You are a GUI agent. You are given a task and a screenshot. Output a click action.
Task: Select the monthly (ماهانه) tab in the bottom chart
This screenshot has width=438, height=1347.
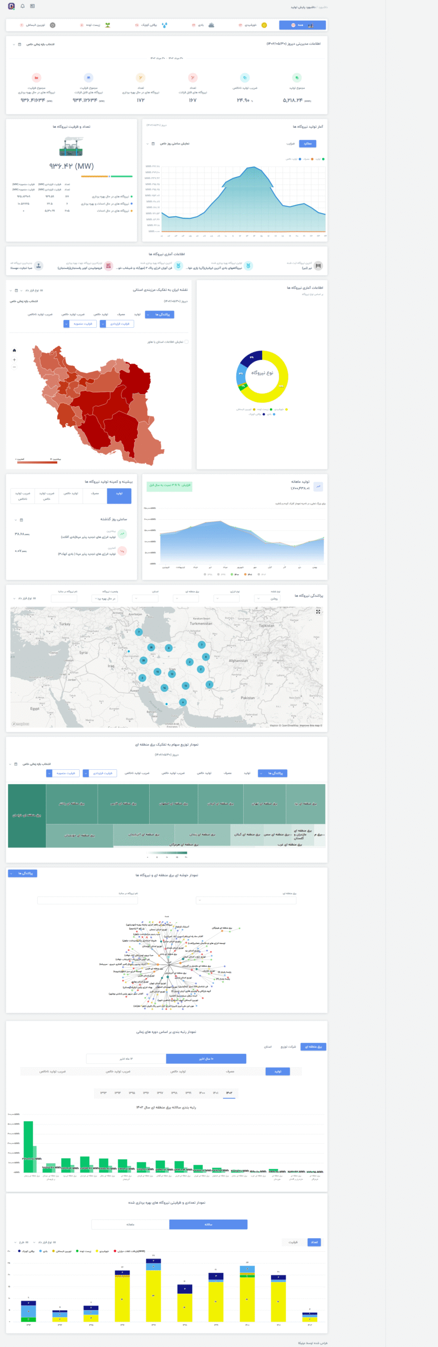pyautogui.click(x=130, y=1224)
